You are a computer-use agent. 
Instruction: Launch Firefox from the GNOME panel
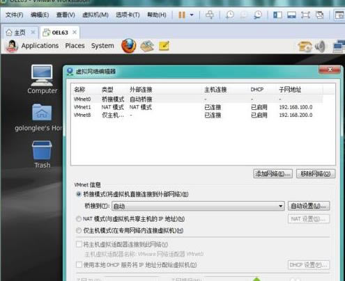[x=129, y=46]
